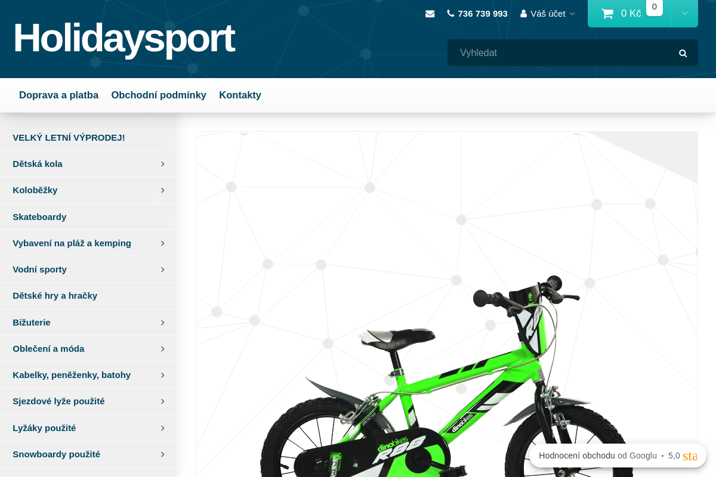This screenshot has height=477, width=716.
Task: Click the user icon beside Váš účet
Action: (524, 13)
